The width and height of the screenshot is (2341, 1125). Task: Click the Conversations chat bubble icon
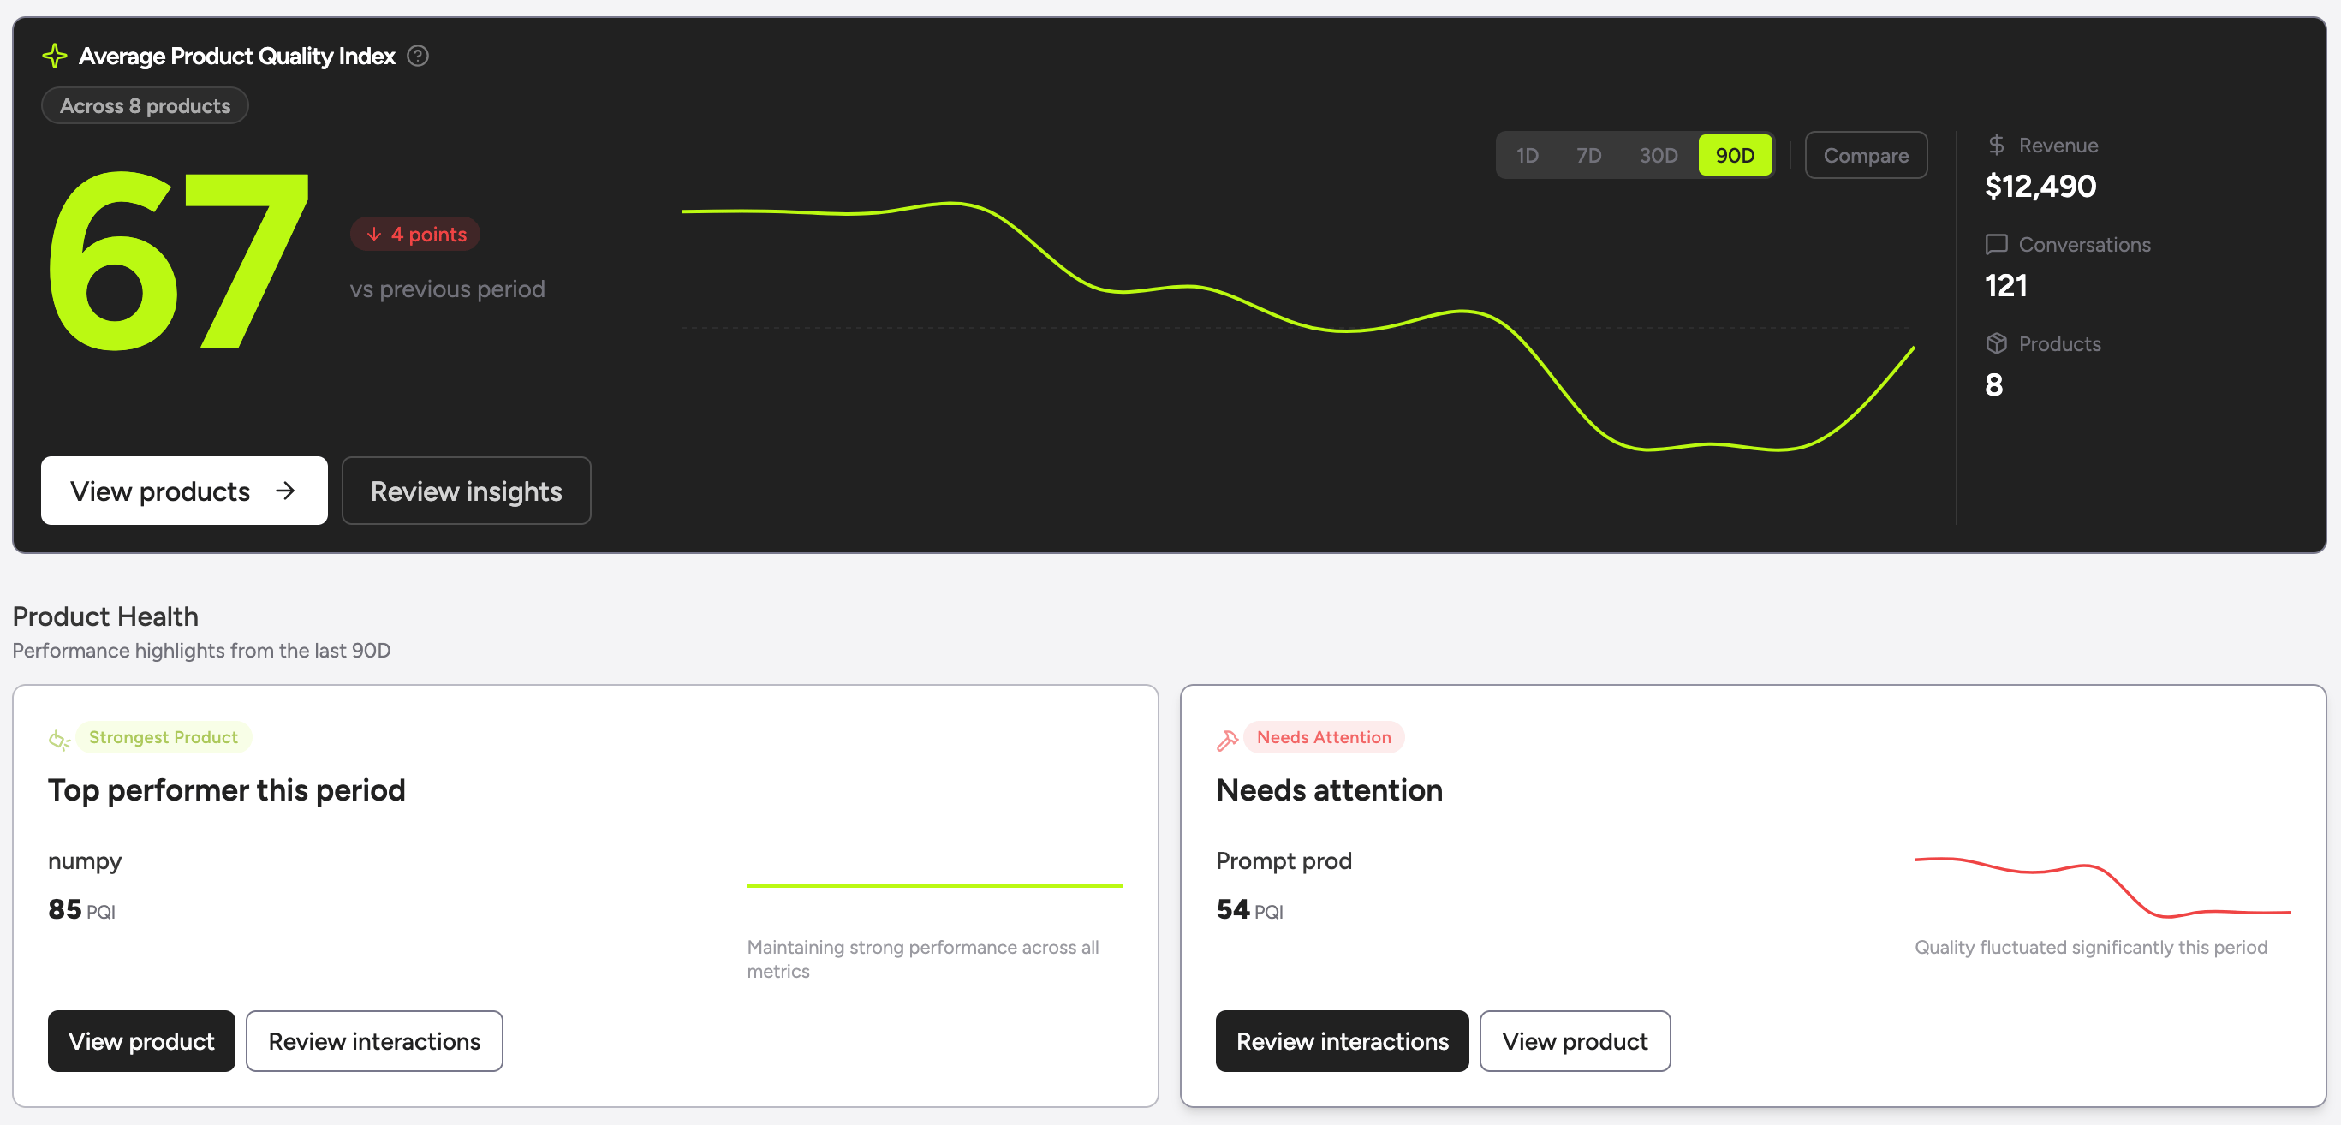(x=1996, y=245)
